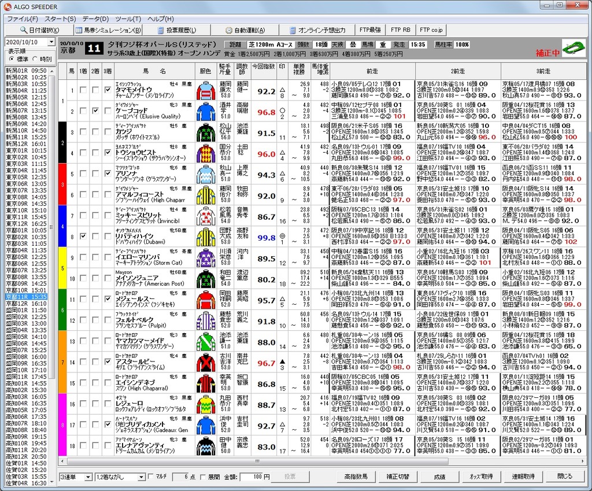This screenshot has width=592, height=491.
Task: Uncheck 3着 box for トウショウピスト
Action: coord(108,153)
